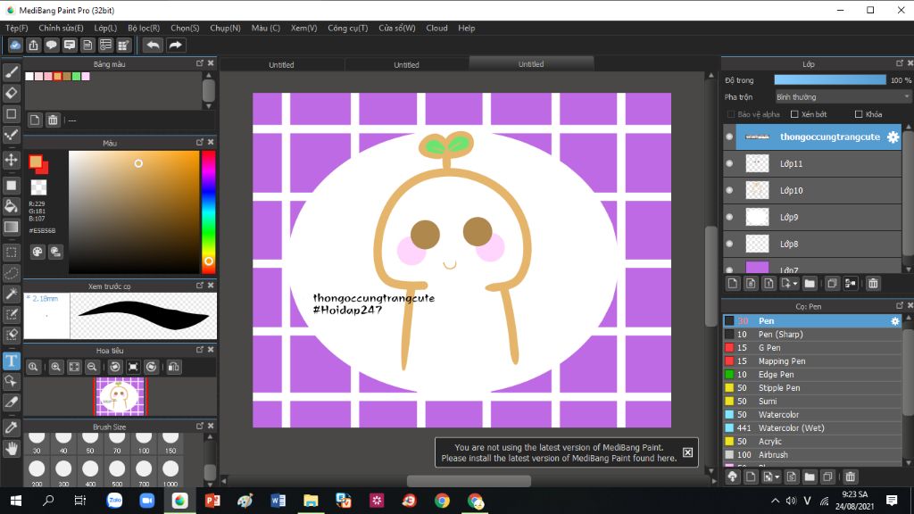Click the cloud save icon in the toolbar
Image resolution: width=914 pixels, height=514 pixels.
point(15,45)
